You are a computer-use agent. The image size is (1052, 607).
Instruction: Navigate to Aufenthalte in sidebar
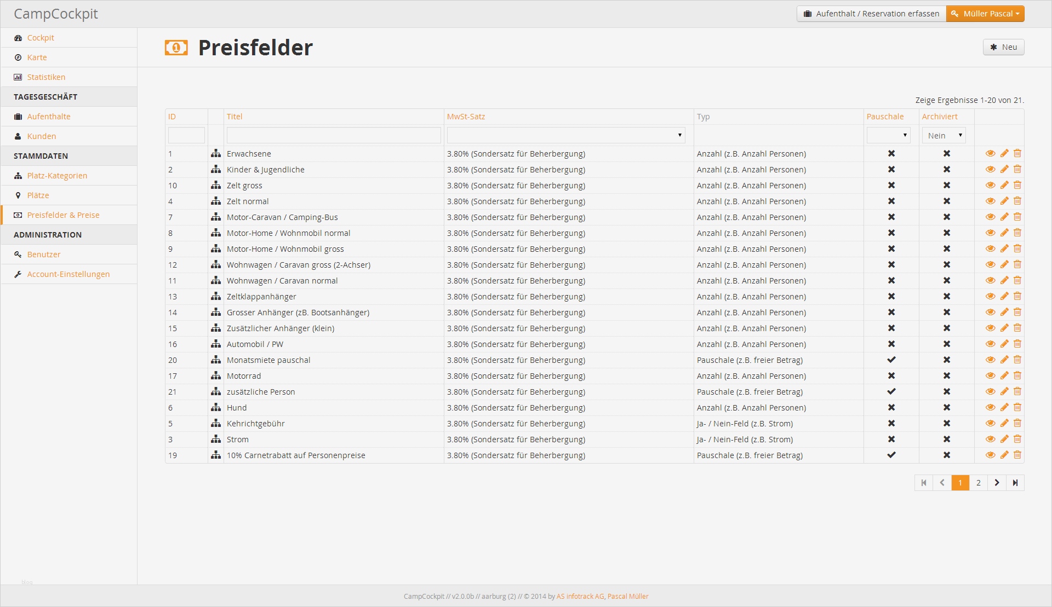click(x=49, y=117)
